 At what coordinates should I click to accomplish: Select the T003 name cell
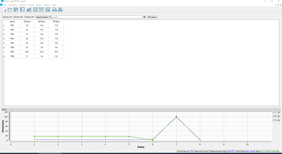pyautogui.click(x=12, y=34)
